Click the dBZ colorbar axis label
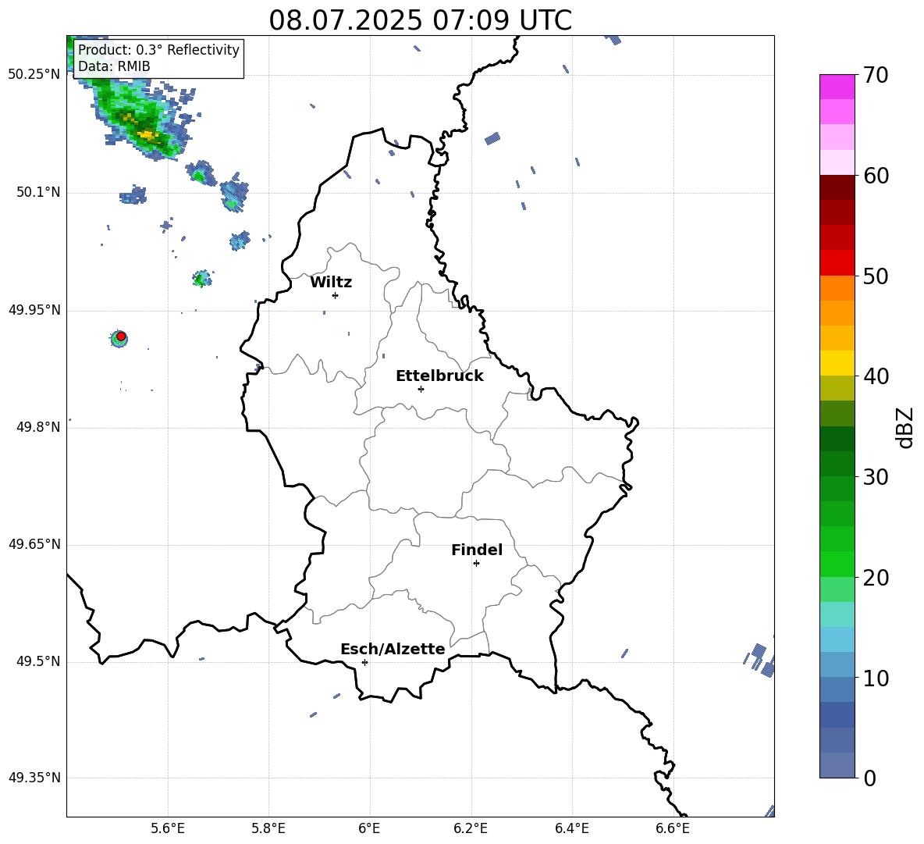This screenshot has height=844, width=924. [904, 427]
